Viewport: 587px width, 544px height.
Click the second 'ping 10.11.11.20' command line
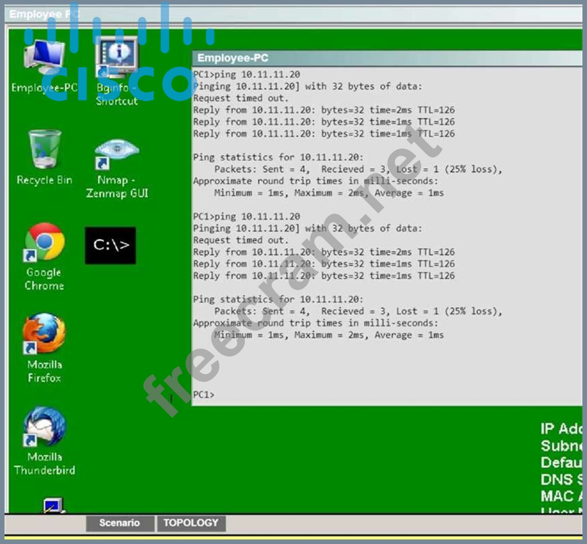[x=247, y=217]
